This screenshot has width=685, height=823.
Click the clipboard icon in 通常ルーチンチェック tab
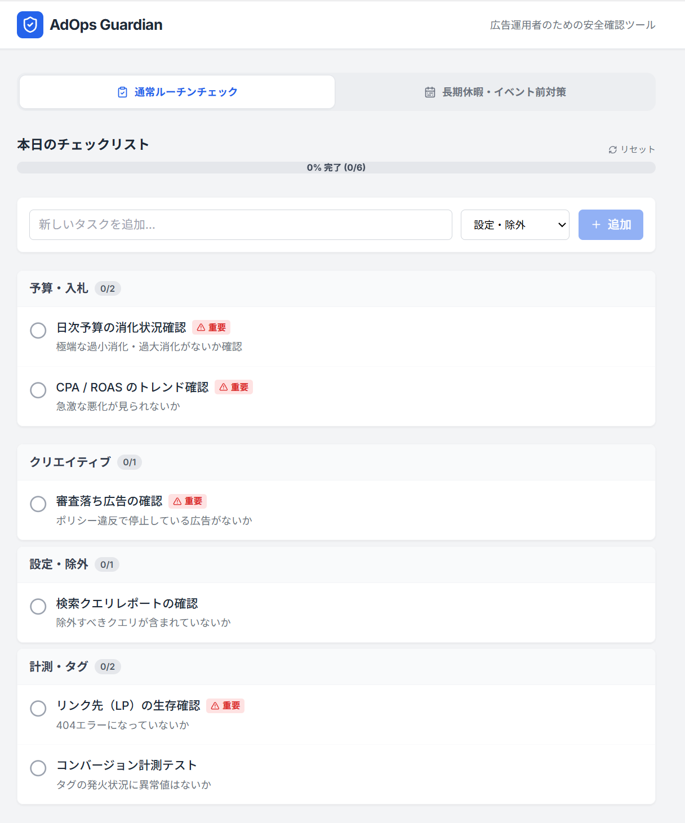(122, 92)
